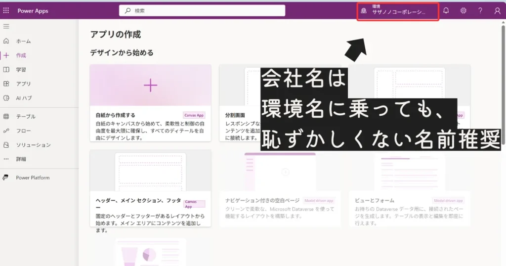
Task: Click the Power Apps title link
Action: click(x=33, y=10)
